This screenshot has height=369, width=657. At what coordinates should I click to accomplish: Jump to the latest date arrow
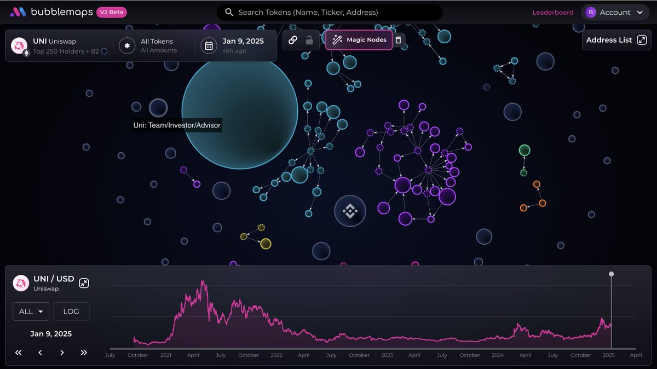pyautogui.click(x=84, y=353)
